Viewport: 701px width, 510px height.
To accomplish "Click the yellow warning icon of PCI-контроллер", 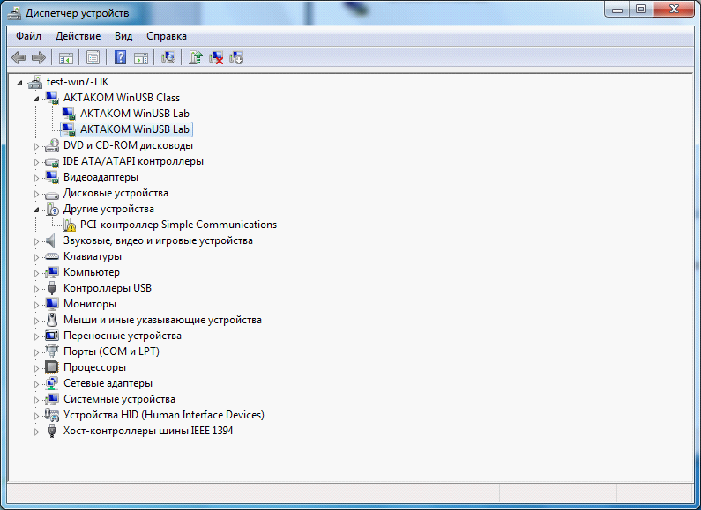I will tap(69, 225).
